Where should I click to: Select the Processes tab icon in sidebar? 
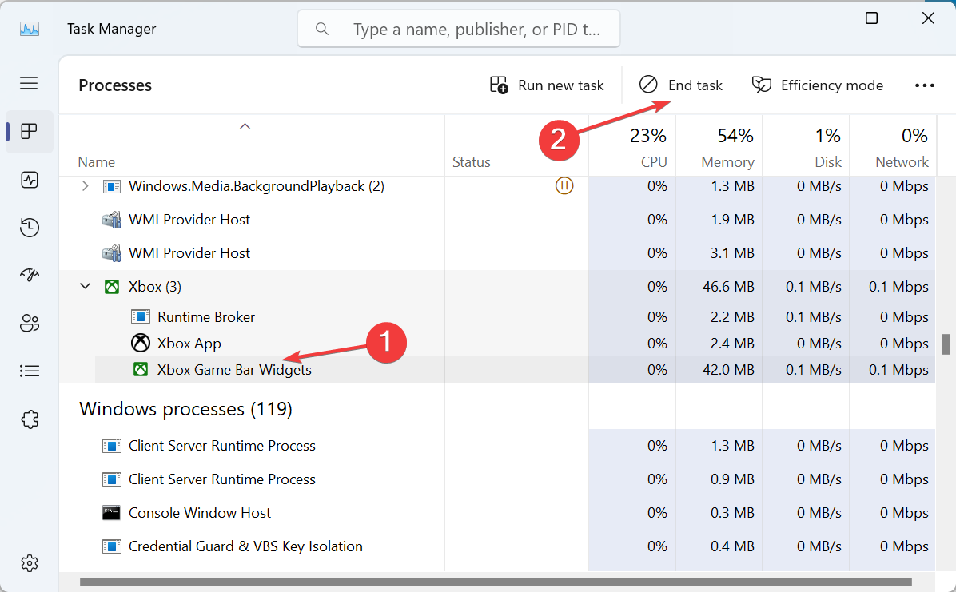pyautogui.click(x=29, y=131)
